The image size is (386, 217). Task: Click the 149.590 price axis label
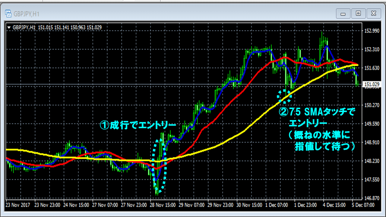[372, 124]
